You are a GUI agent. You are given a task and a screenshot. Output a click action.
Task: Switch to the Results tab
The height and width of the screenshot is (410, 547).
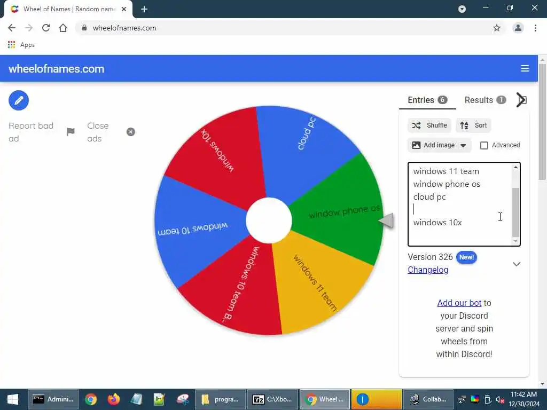[x=485, y=100]
